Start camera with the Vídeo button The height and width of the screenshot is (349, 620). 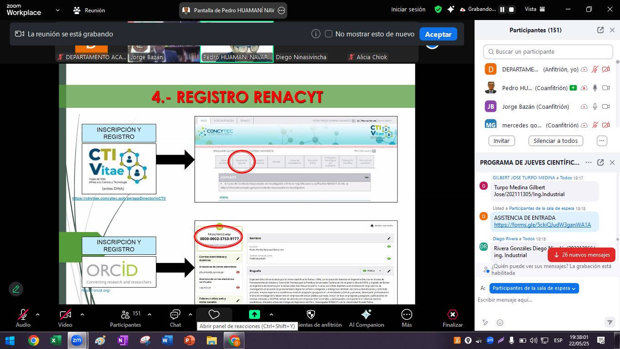[65, 318]
